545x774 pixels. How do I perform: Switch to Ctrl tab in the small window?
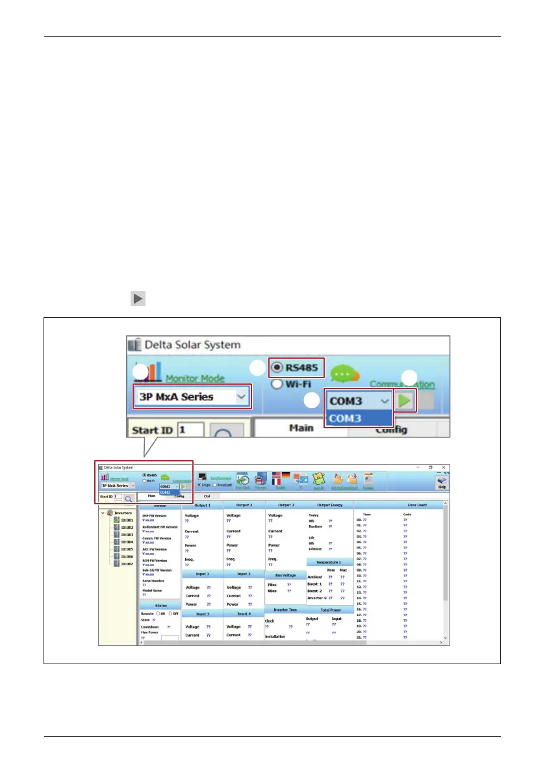207,496
